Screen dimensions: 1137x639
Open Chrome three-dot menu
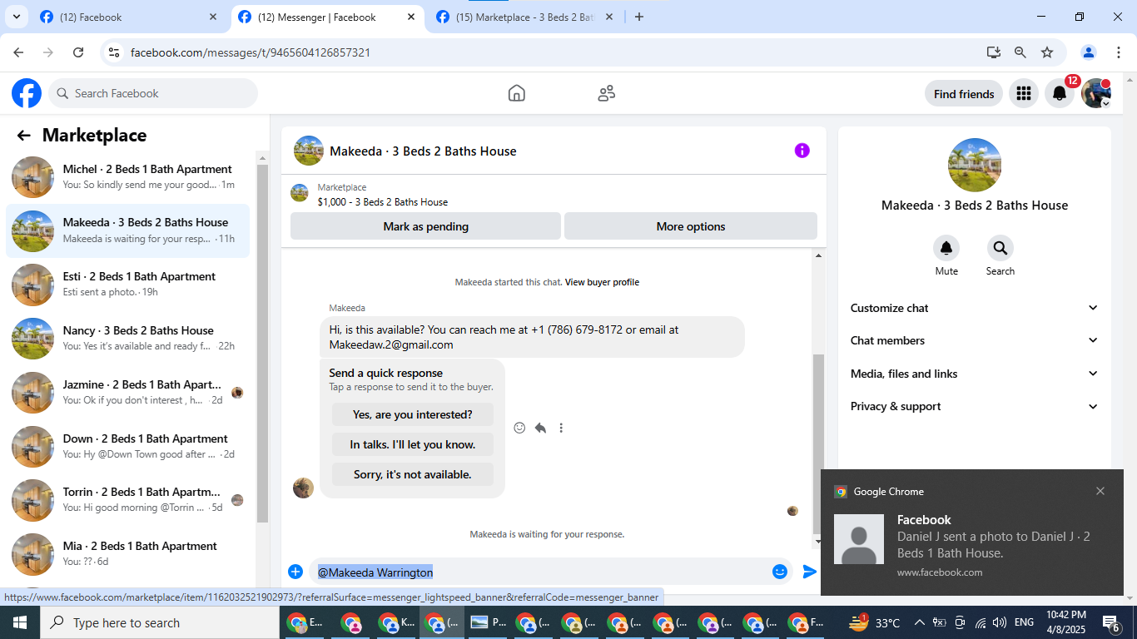1117,52
